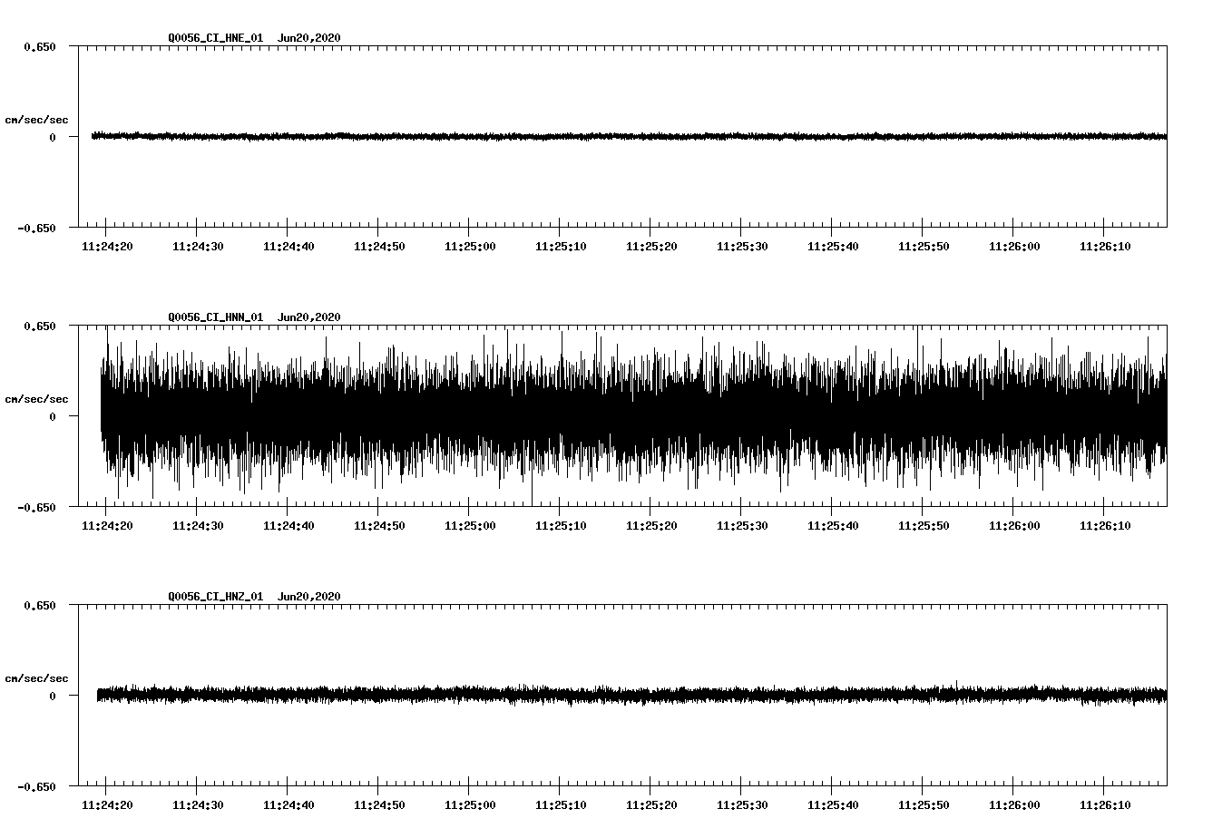This screenshot has height=838, width=1232.
Task: Click the HNN north-channel waveform trace
Action: point(633,415)
